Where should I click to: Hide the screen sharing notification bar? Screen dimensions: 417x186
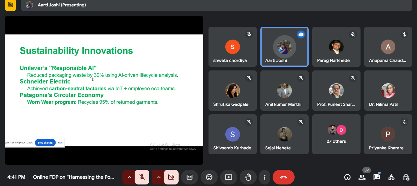(60, 143)
